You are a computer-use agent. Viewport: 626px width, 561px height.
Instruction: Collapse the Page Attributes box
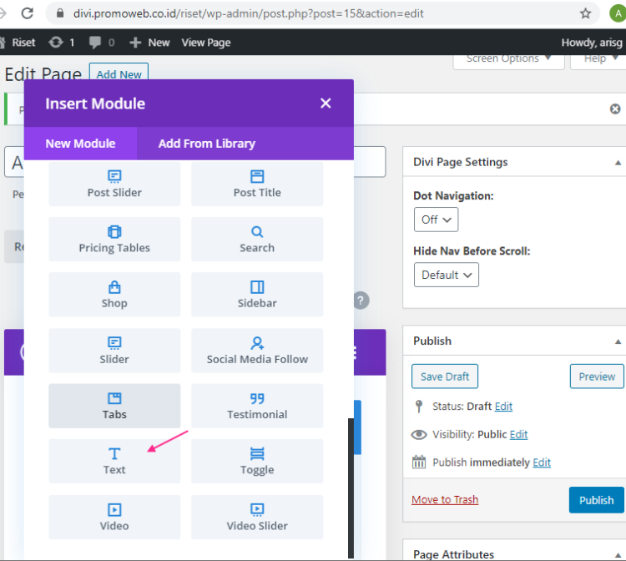click(618, 555)
